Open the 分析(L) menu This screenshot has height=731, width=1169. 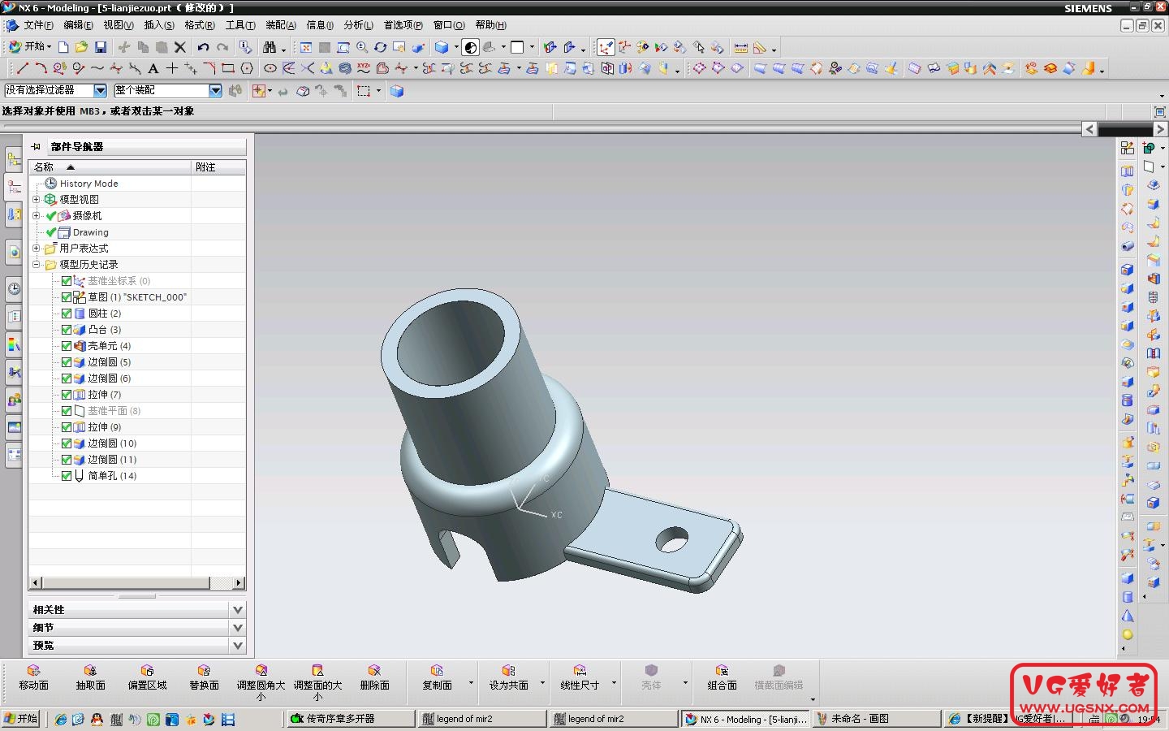pos(359,25)
